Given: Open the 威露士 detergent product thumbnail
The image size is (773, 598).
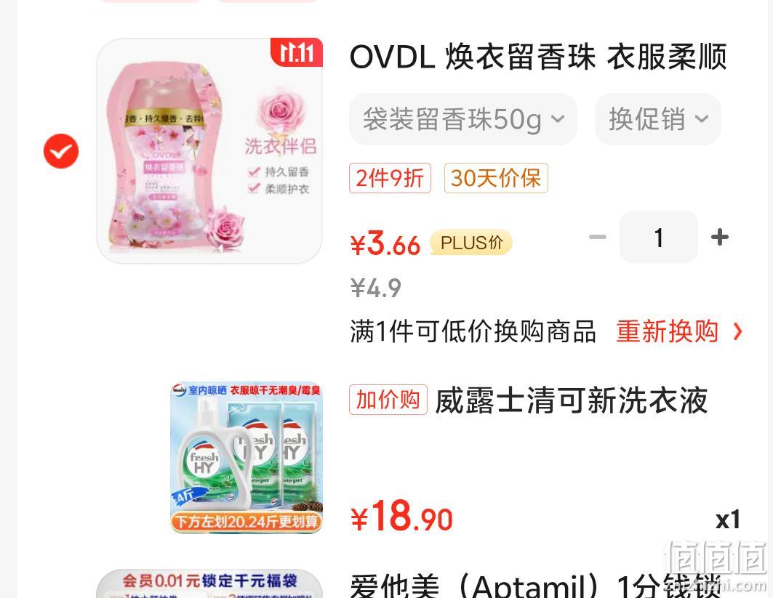Looking at the screenshot, I should pyautogui.click(x=247, y=458).
